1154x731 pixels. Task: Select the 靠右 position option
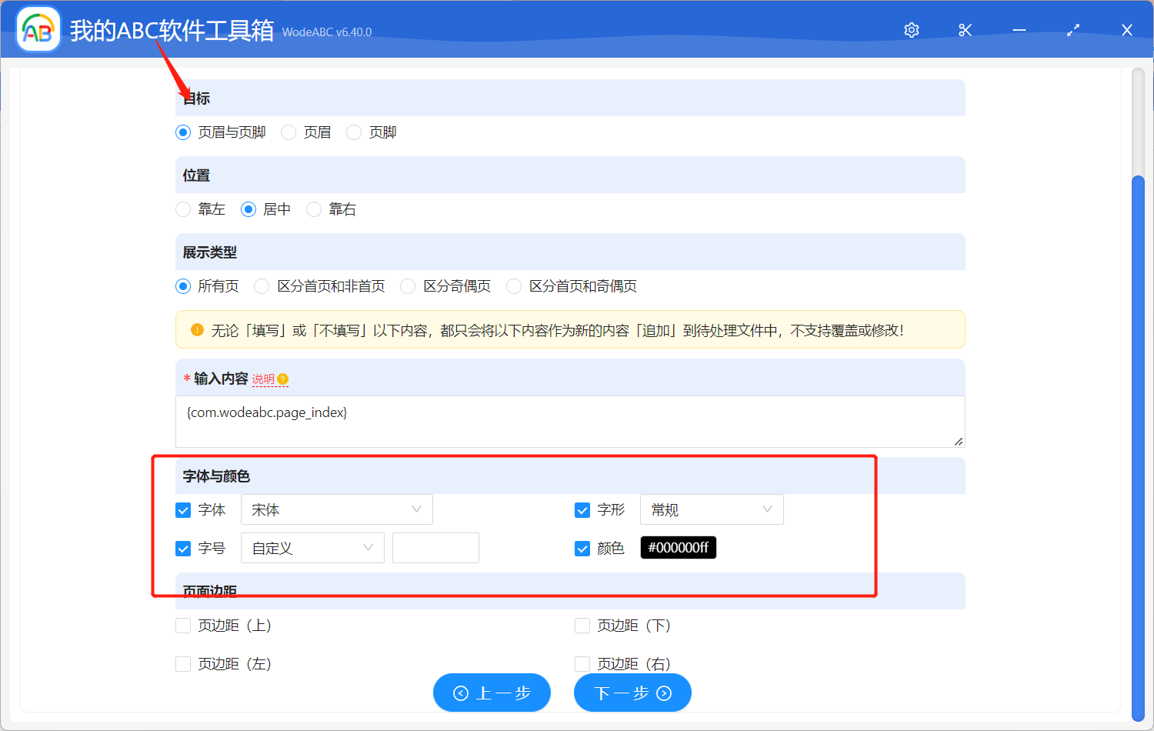[313, 209]
